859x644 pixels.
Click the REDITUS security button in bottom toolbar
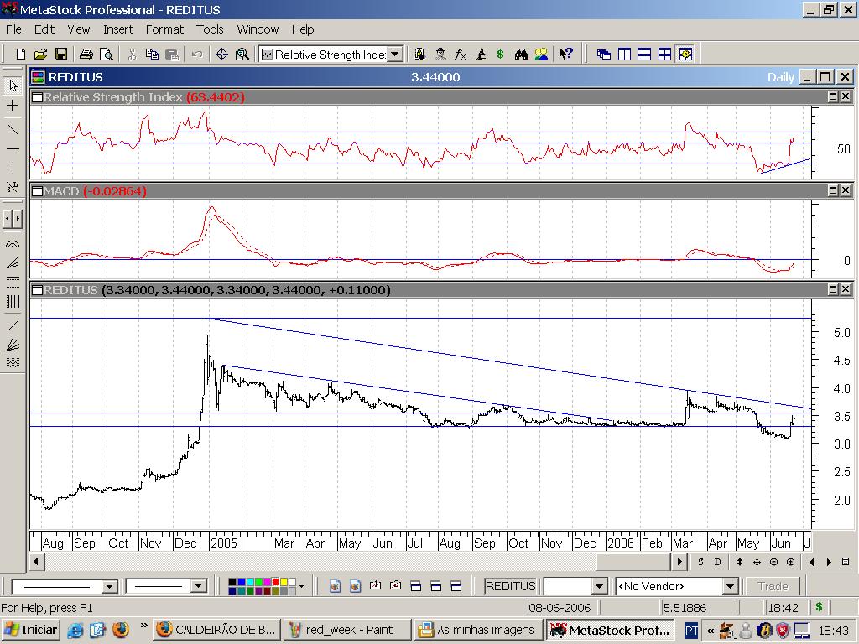click(510, 586)
